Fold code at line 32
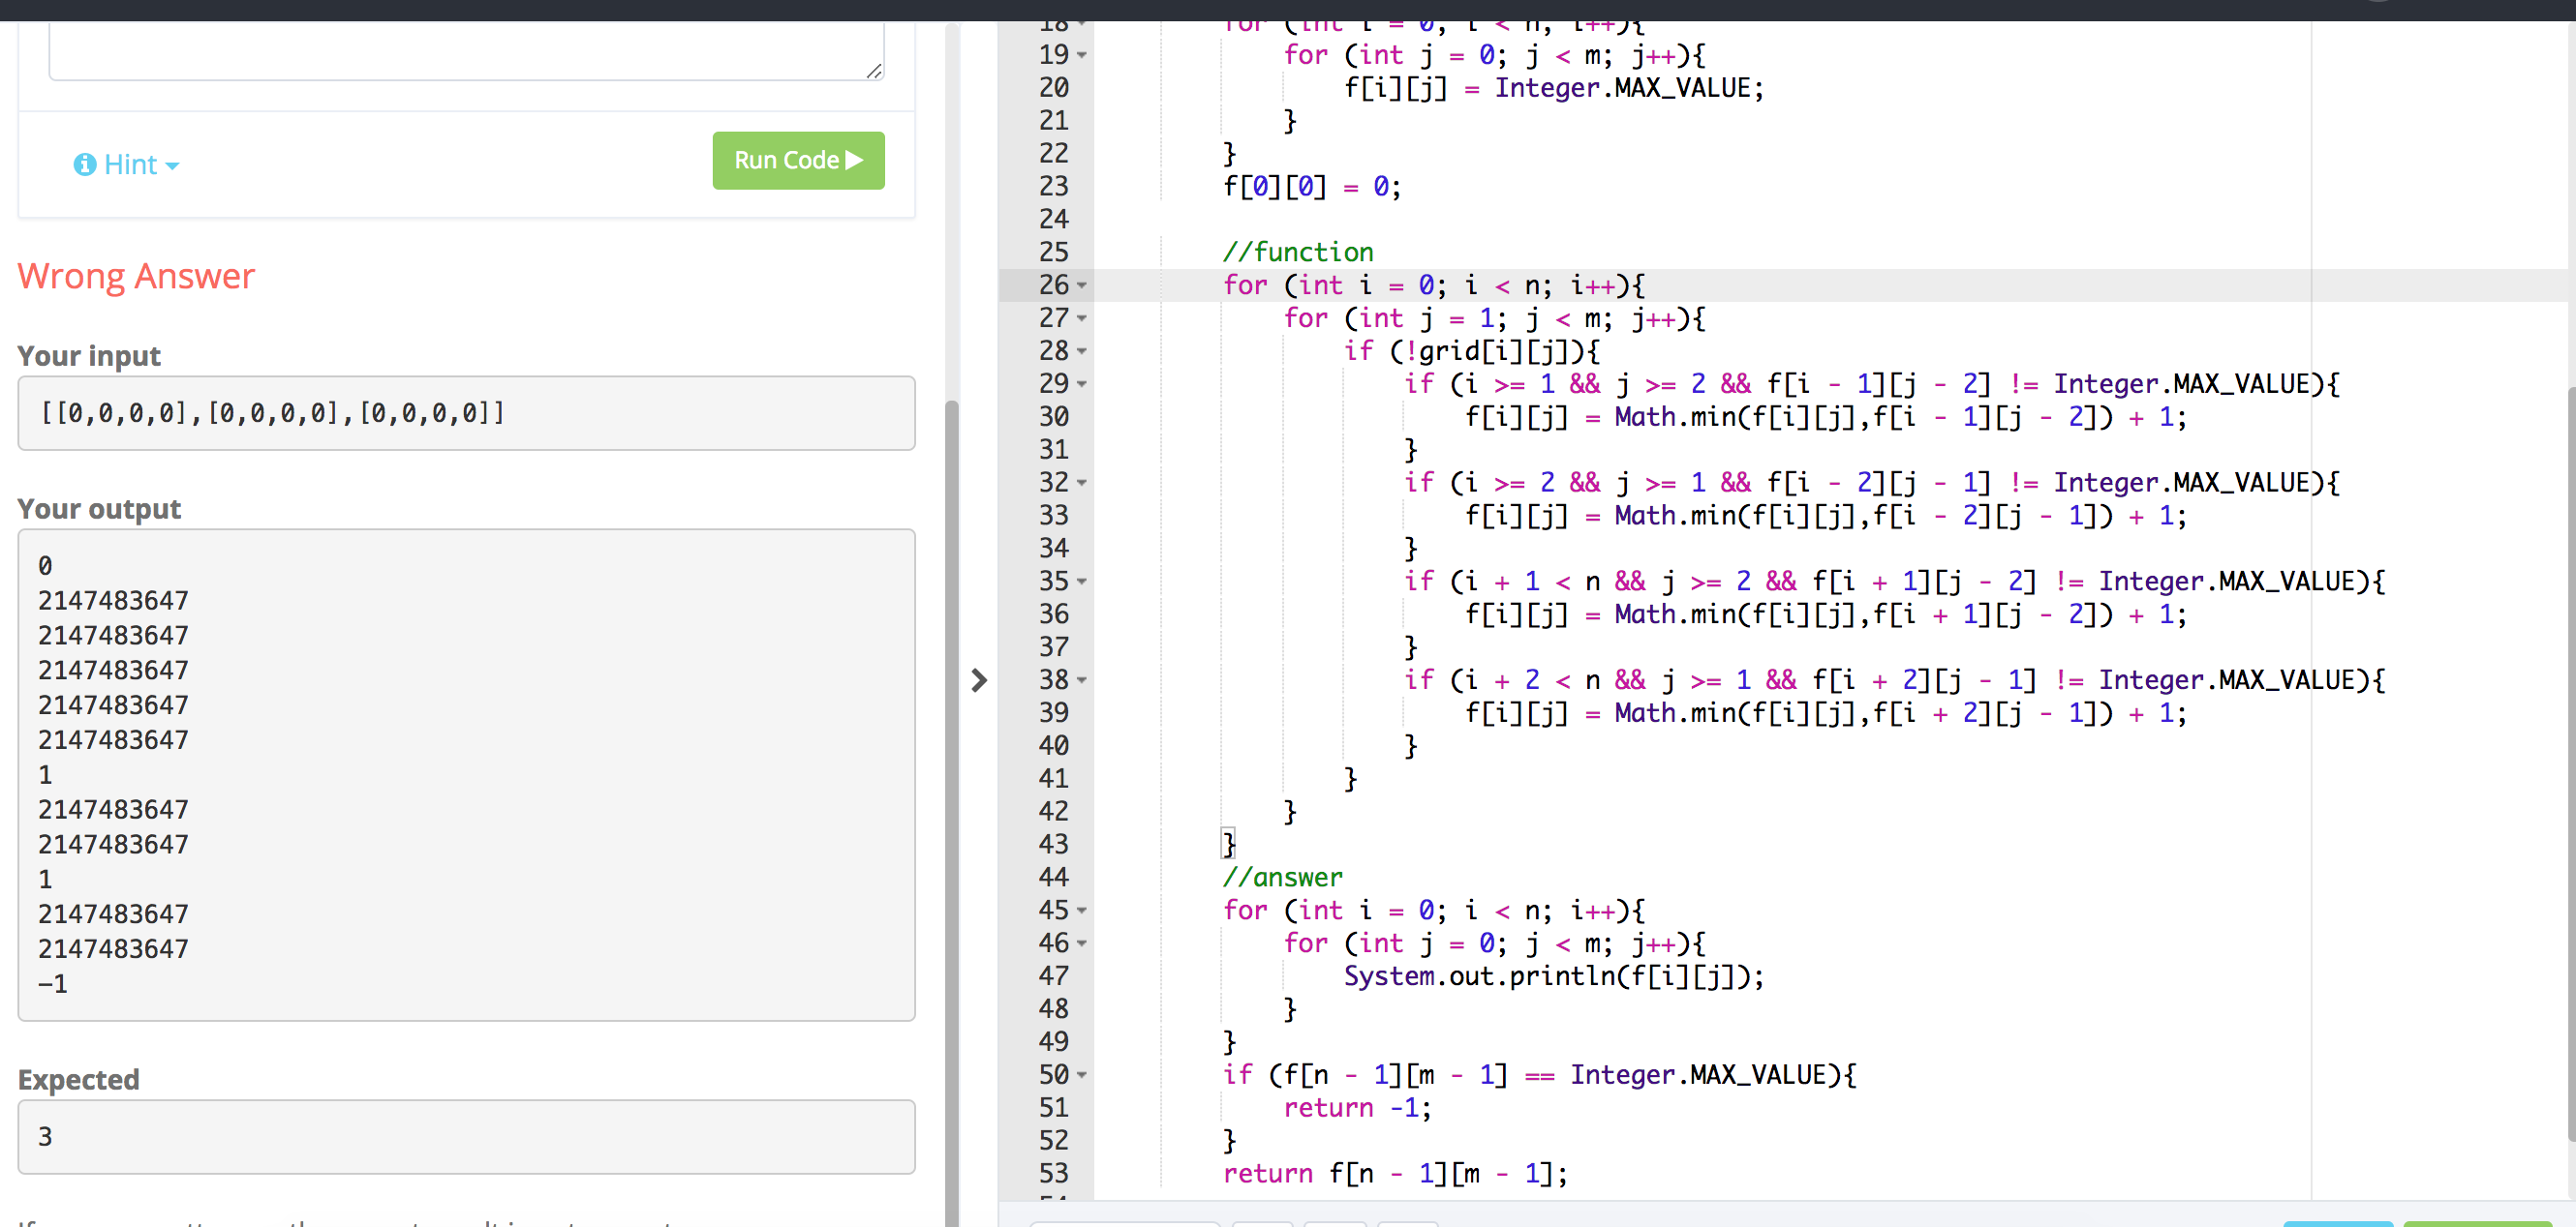 [x=1082, y=484]
